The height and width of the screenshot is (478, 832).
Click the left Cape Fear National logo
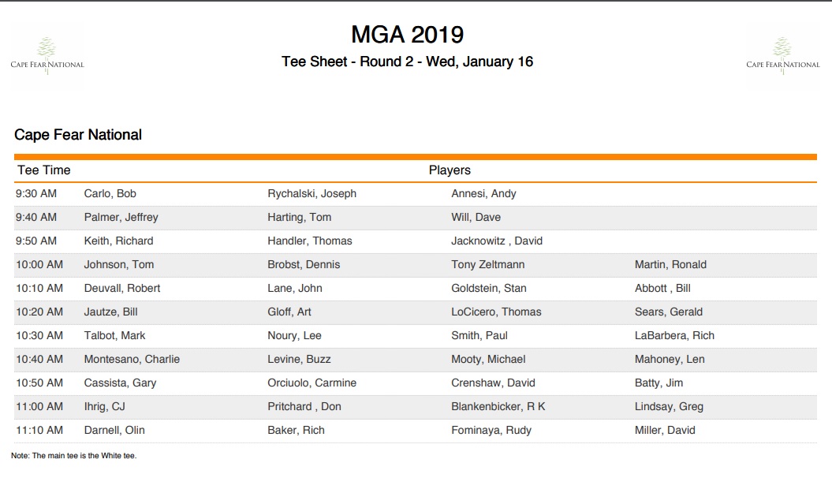tap(47, 55)
